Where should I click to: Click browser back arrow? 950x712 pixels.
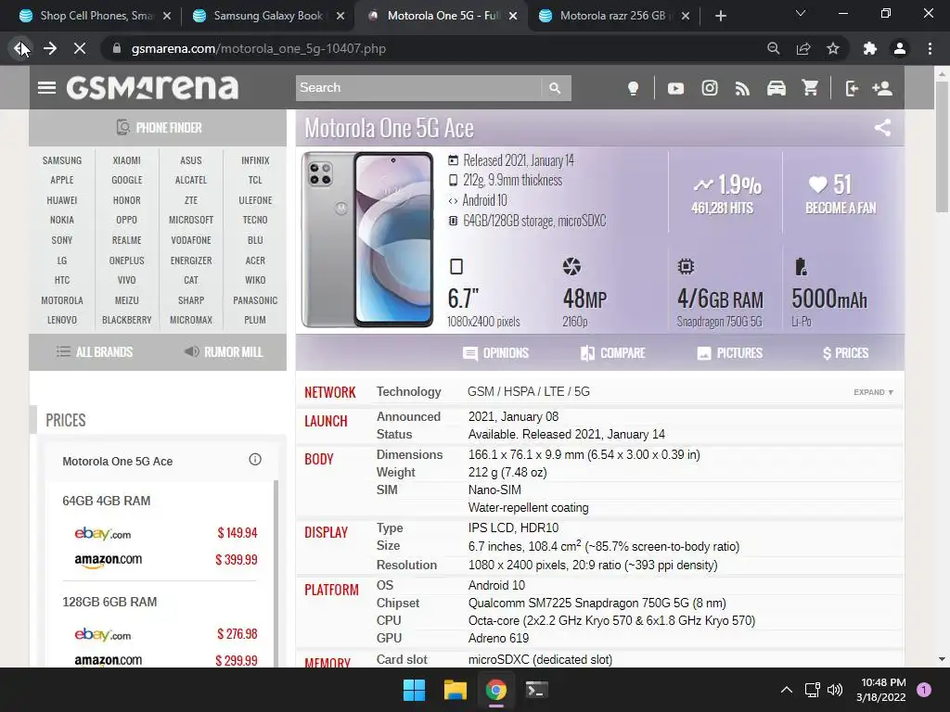[21, 48]
